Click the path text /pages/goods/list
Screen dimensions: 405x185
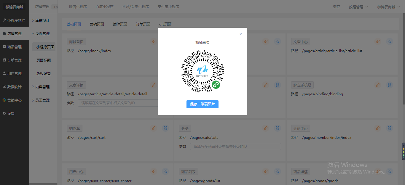tap(205, 181)
